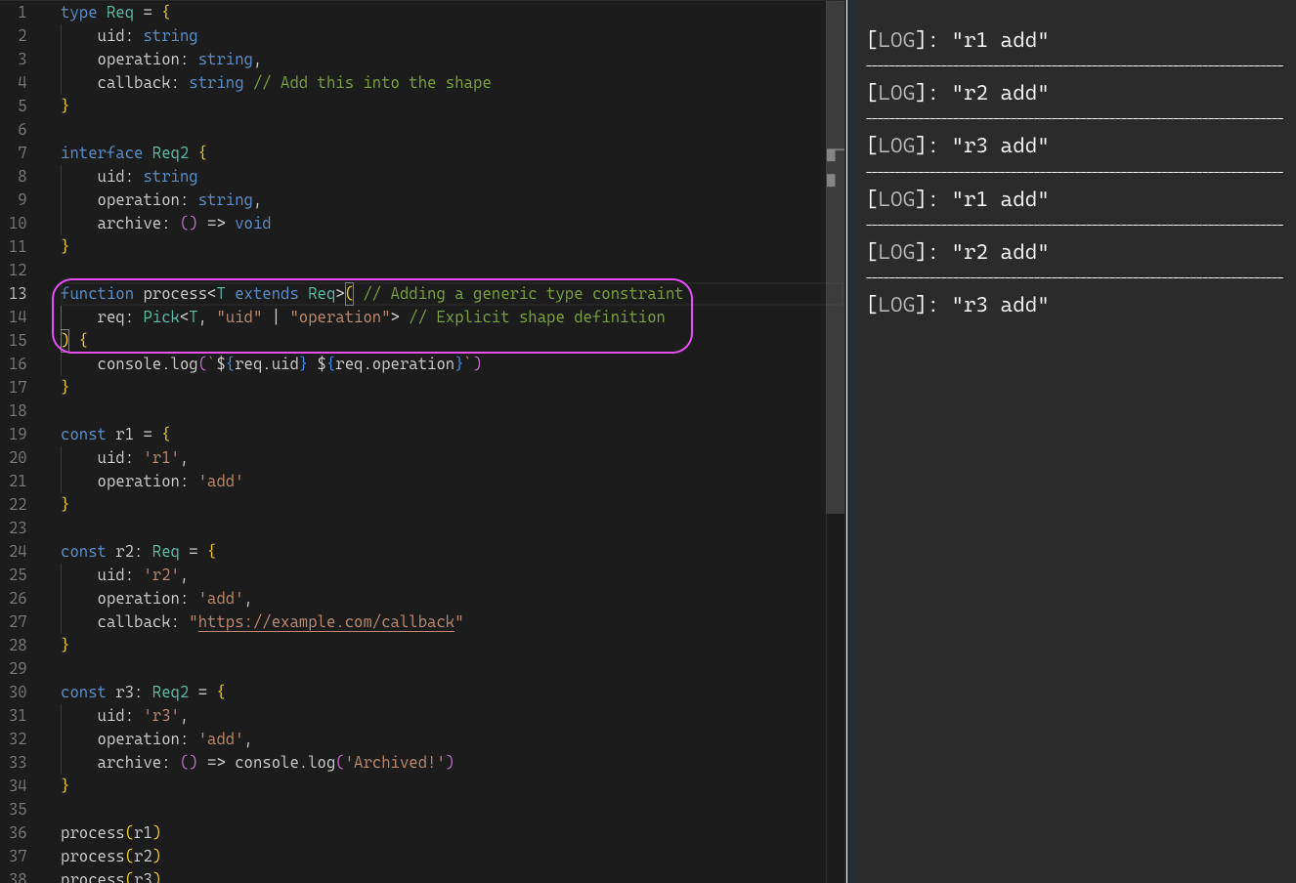Open the https://example.com/callback link on line 27
Image resolution: width=1296 pixels, height=883 pixels.
pos(326,621)
